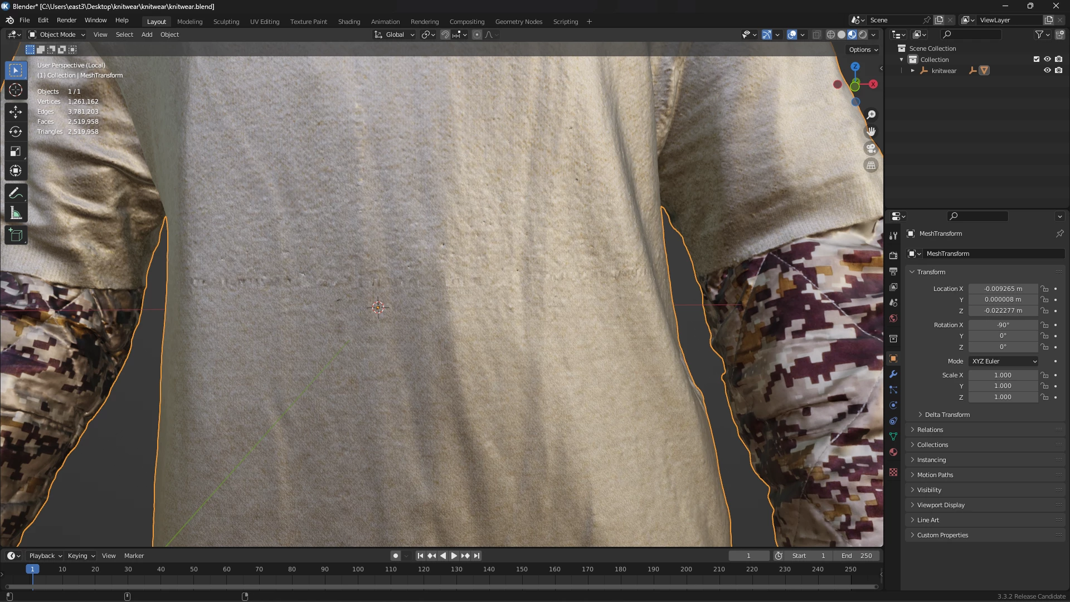Open the Render menu
The width and height of the screenshot is (1070, 602).
(x=66, y=20)
